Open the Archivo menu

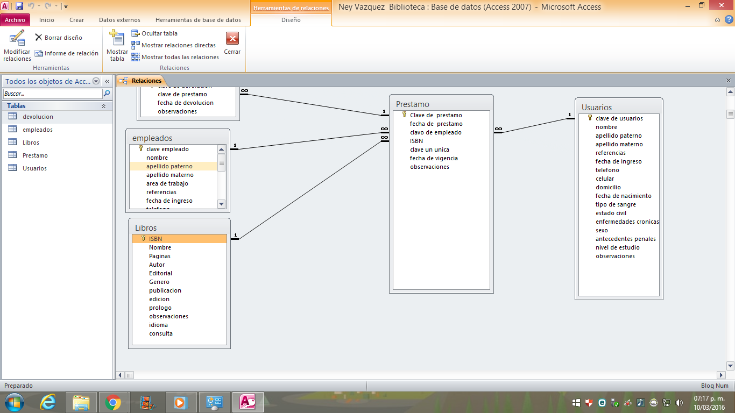pyautogui.click(x=15, y=20)
